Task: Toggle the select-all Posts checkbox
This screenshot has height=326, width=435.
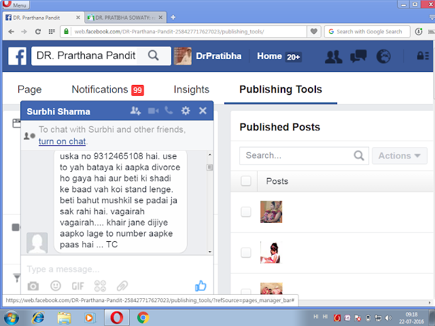Action: (246, 181)
